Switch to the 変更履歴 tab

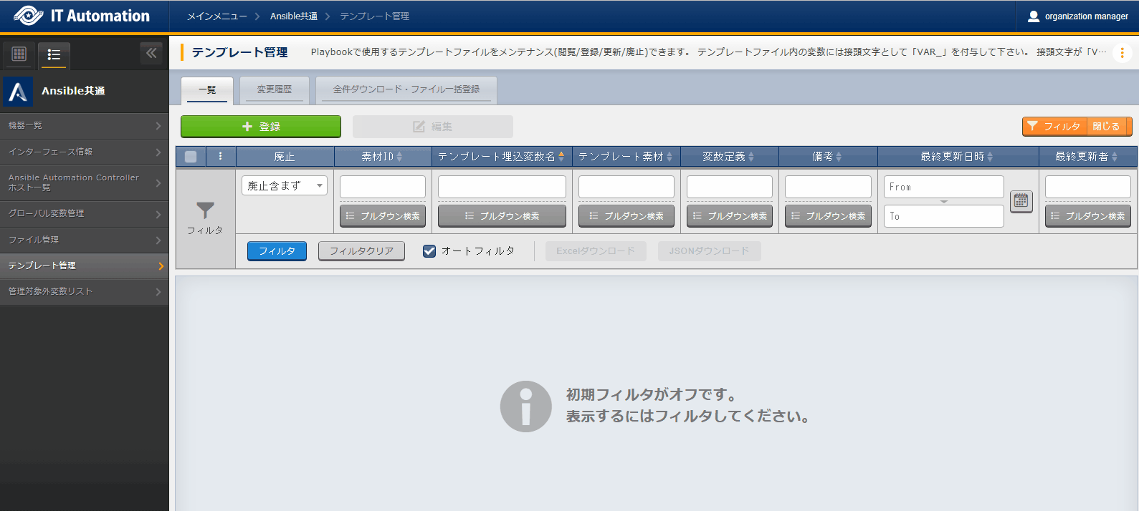pos(274,89)
